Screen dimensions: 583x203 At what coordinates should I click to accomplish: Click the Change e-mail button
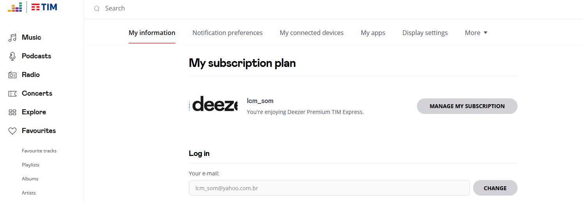click(x=495, y=188)
